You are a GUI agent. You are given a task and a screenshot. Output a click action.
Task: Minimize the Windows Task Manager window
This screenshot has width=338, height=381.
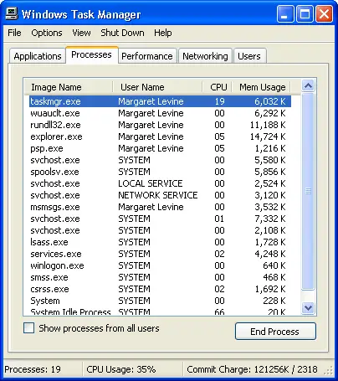pyautogui.click(x=285, y=14)
